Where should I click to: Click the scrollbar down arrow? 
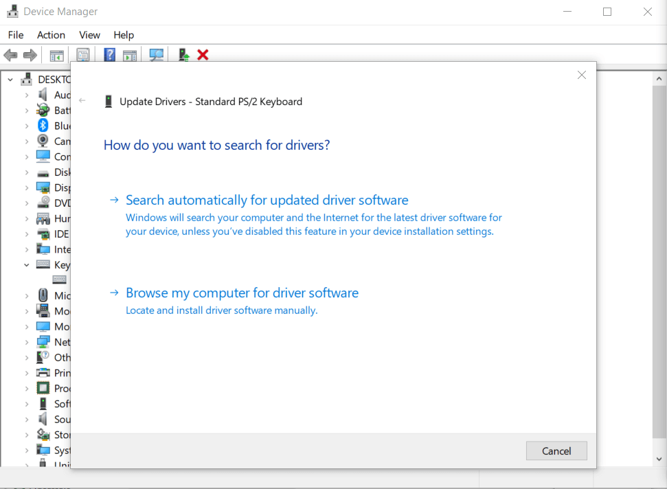pos(659,459)
